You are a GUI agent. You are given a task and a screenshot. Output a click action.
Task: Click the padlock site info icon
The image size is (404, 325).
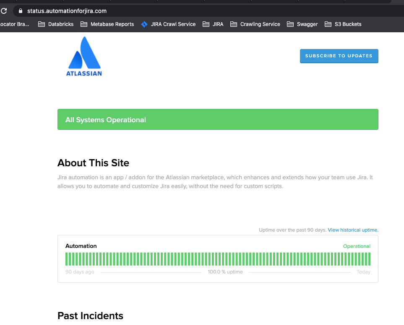click(21, 11)
